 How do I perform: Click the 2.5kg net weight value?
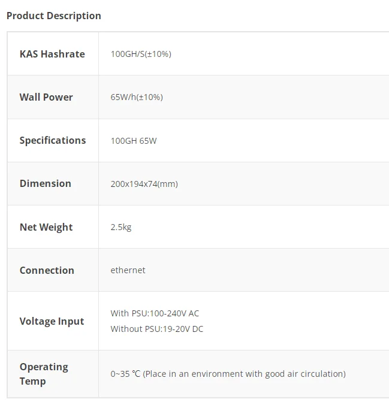click(120, 227)
